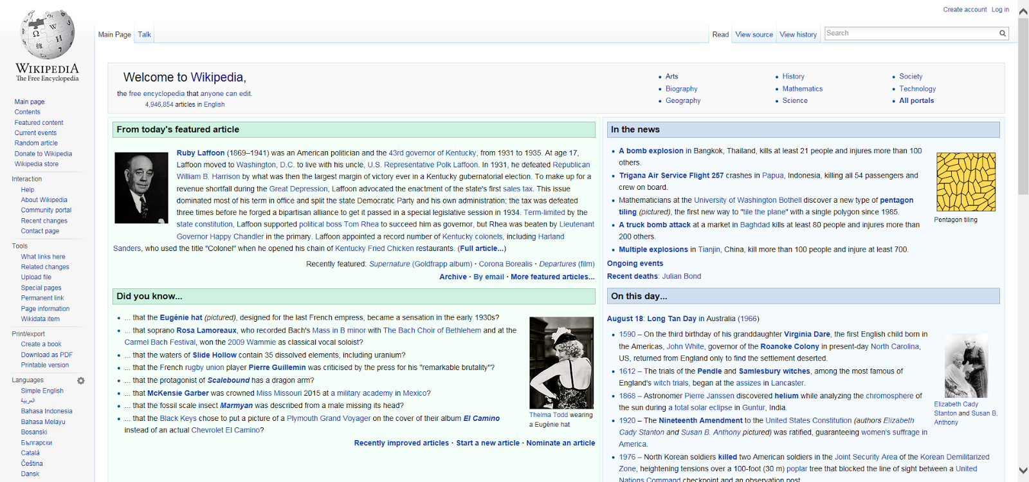The width and height of the screenshot is (1029, 482).
Task: Open the bomb explosion news link
Action: click(651, 151)
